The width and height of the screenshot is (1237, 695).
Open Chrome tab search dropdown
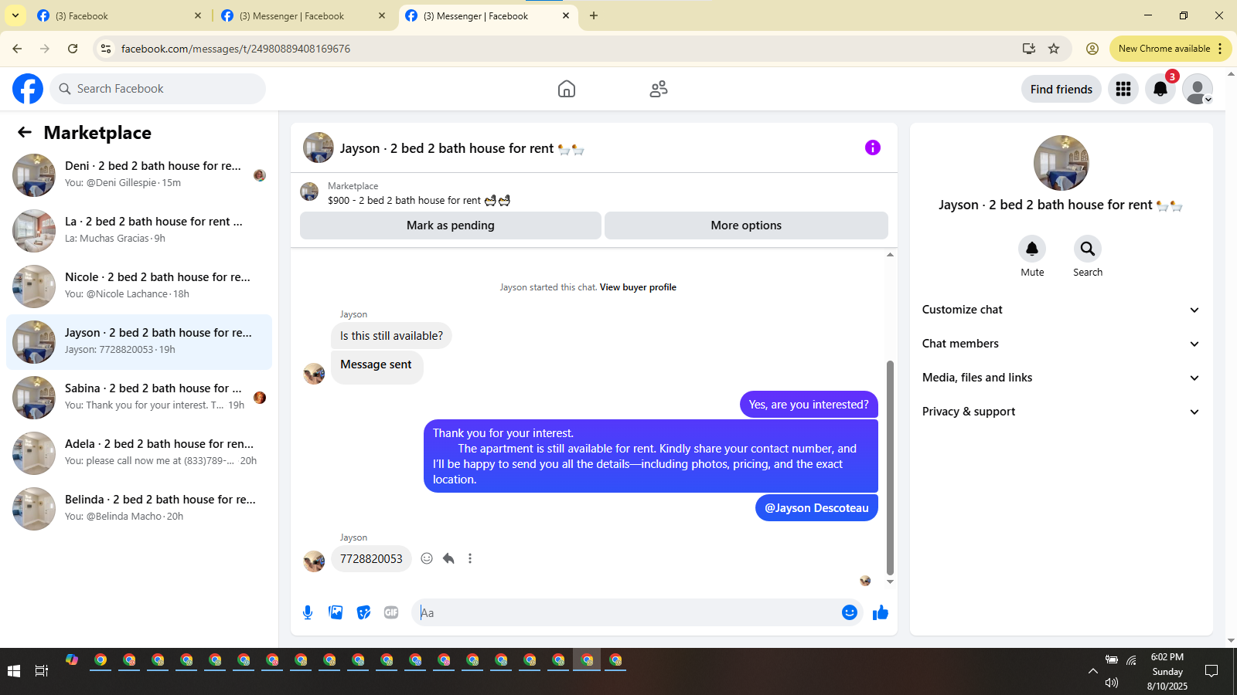[15, 15]
